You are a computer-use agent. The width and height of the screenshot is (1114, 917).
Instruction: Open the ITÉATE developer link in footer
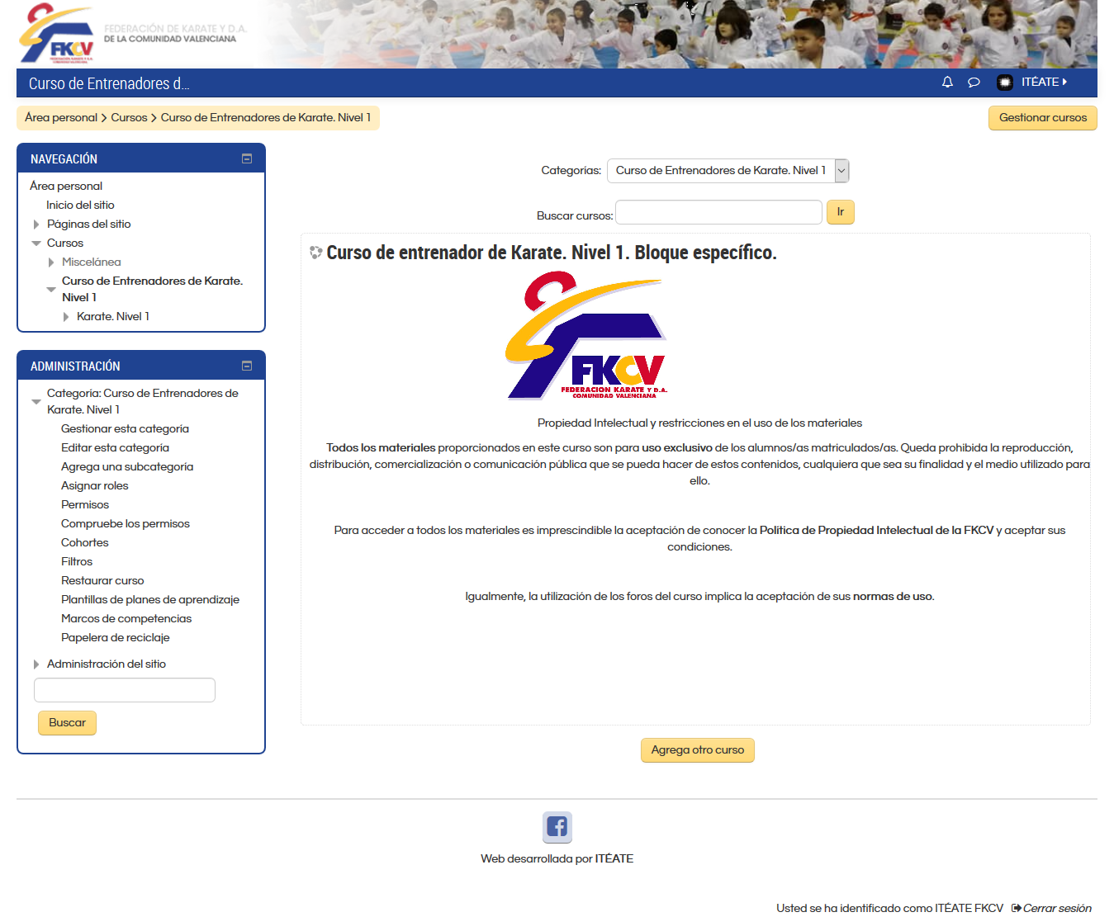[614, 859]
